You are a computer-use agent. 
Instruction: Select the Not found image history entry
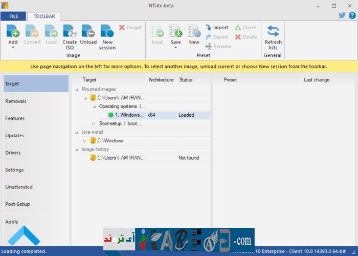point(121,158)
